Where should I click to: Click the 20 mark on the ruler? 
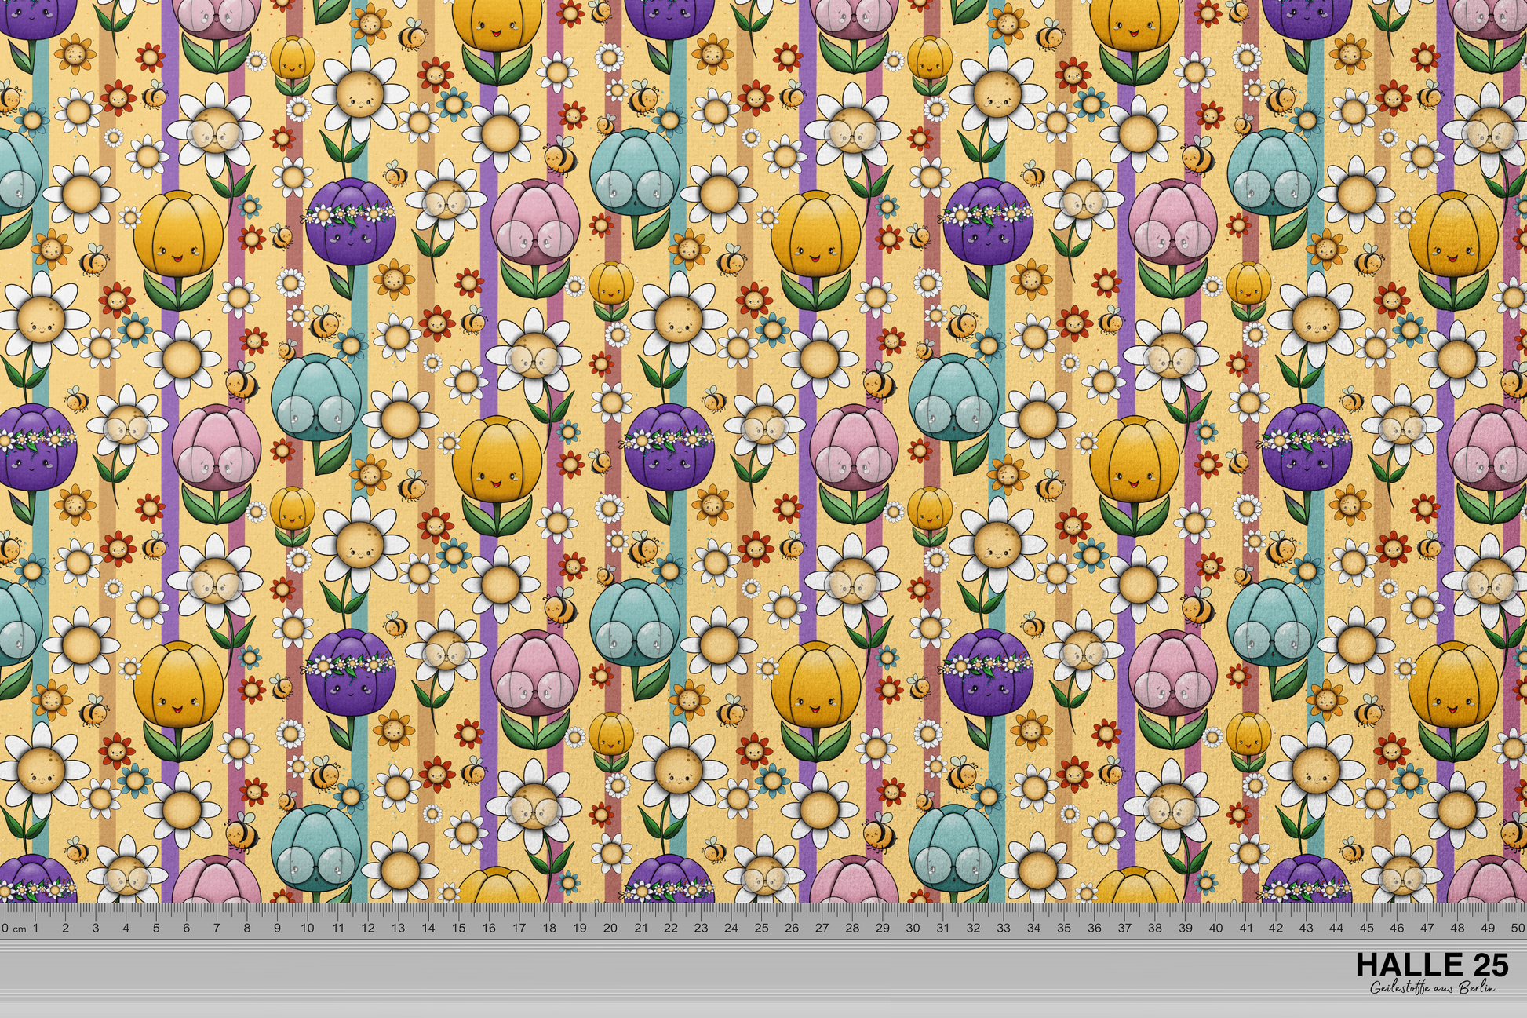coord(610,929)
